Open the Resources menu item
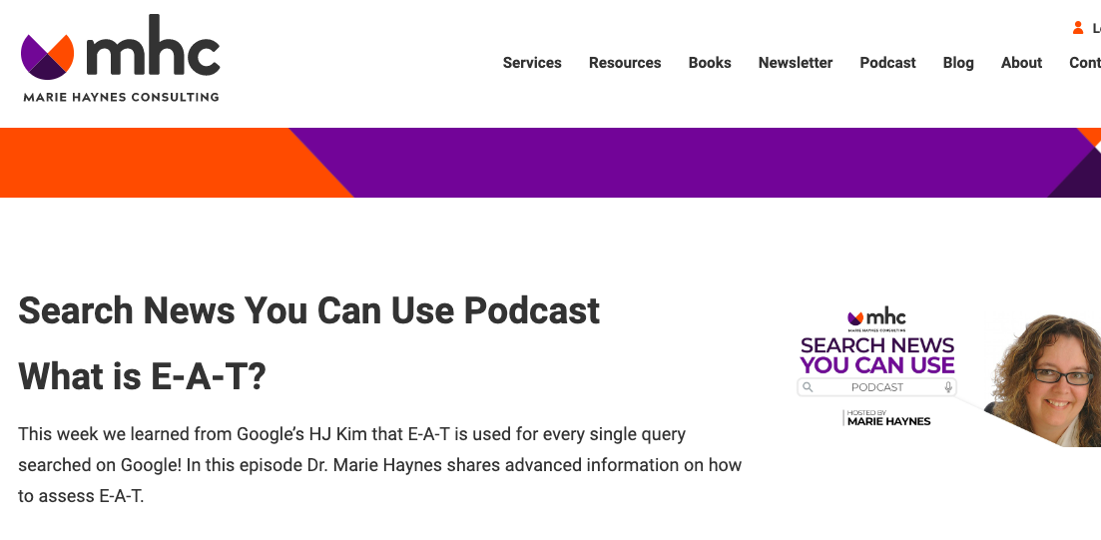 625,63
